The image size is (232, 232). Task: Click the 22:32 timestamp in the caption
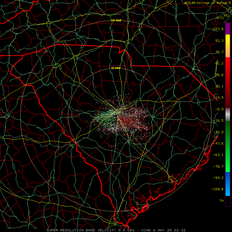pos(180,230)
